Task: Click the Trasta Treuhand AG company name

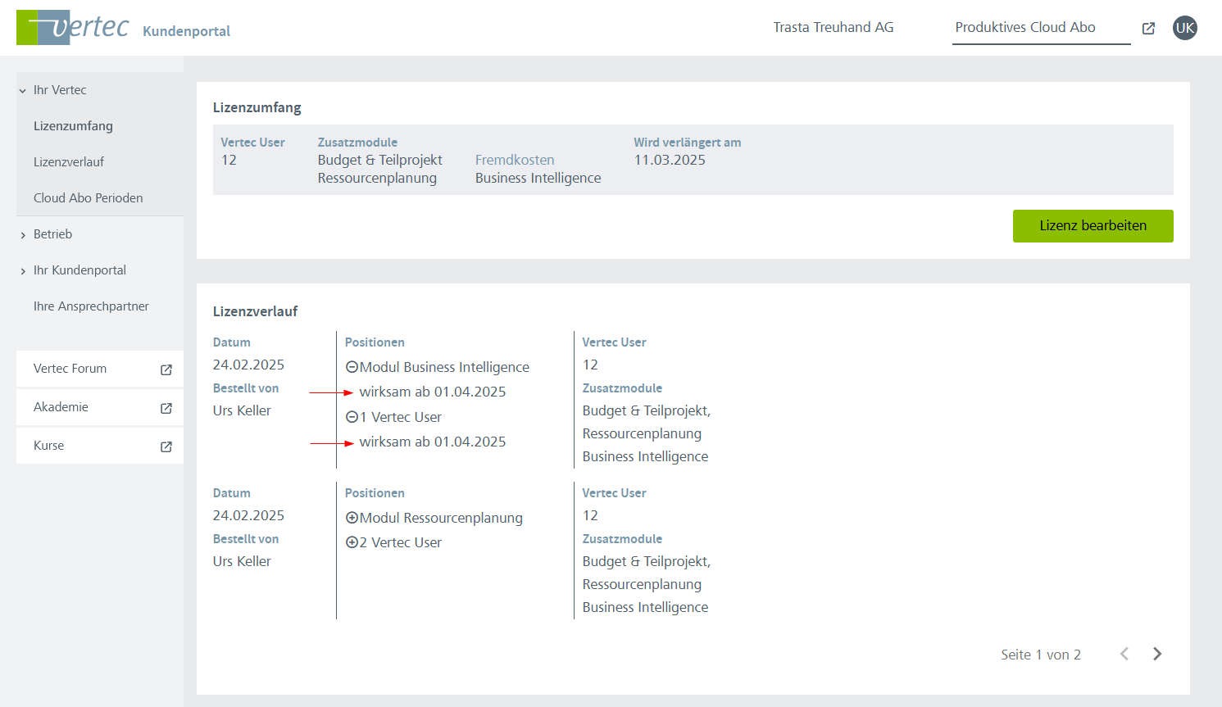Action: pyautogui.click(x=833, y=28)
